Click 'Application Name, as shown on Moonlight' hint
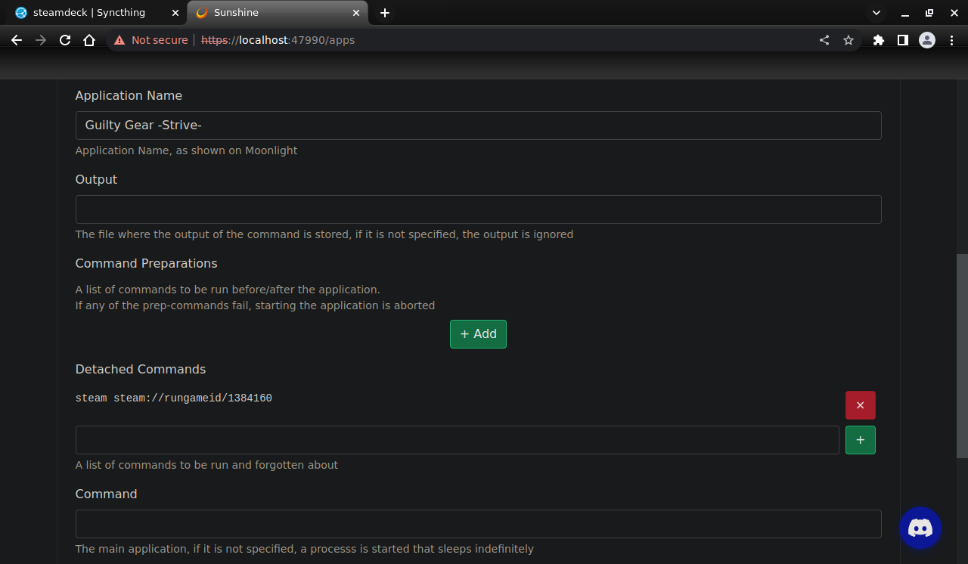The image size is (968, 564). [186, 150]
